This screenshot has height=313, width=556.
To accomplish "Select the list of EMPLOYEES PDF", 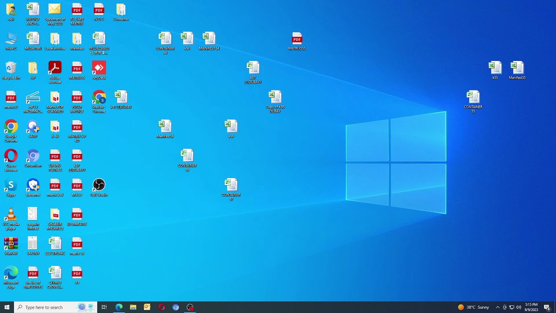I will coord(33,277).
